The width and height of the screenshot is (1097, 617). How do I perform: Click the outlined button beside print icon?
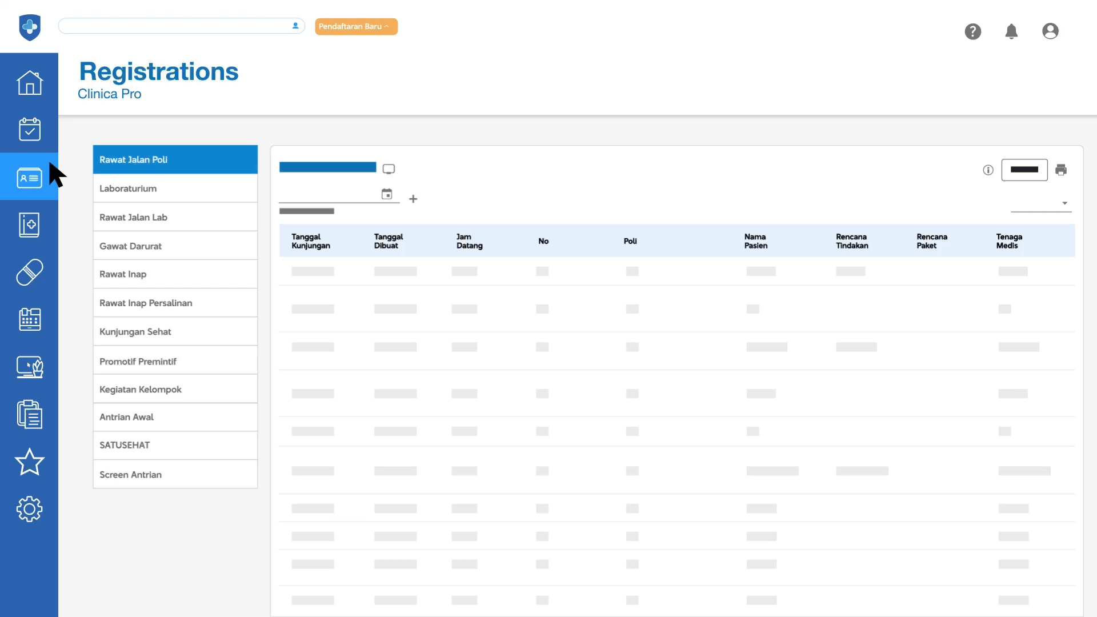tap(1024, 170)
